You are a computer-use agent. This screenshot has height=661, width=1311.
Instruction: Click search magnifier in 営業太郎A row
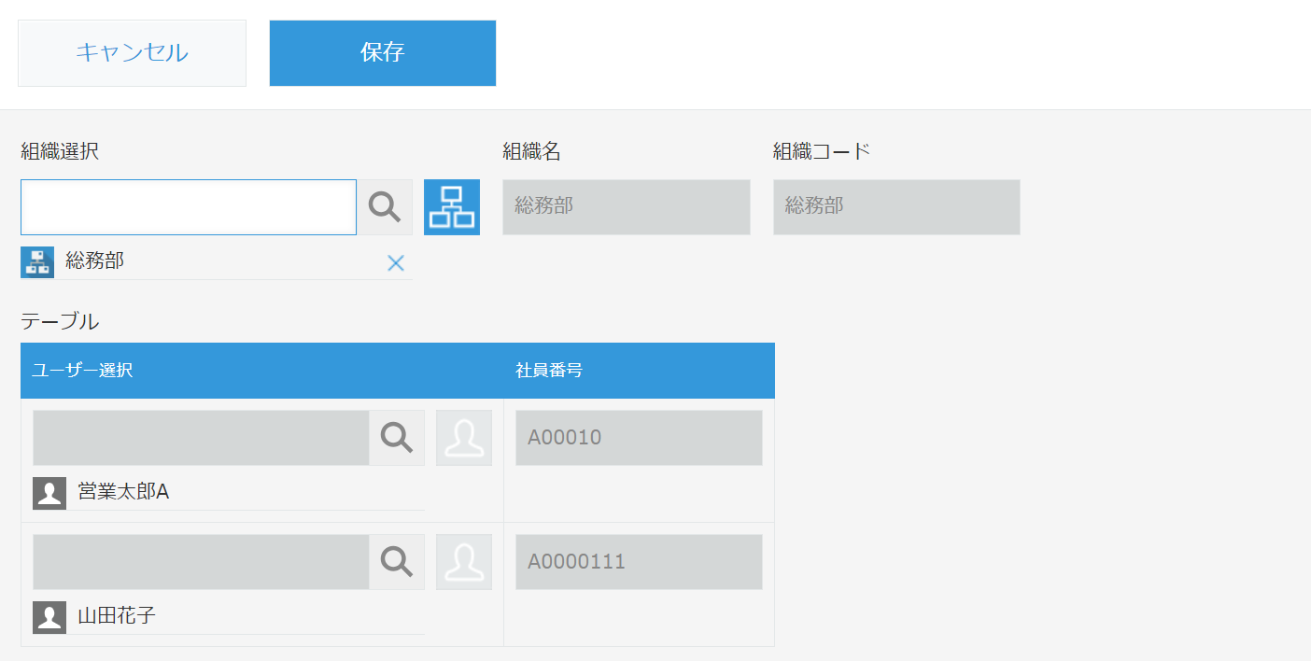(x=397, y=438)
